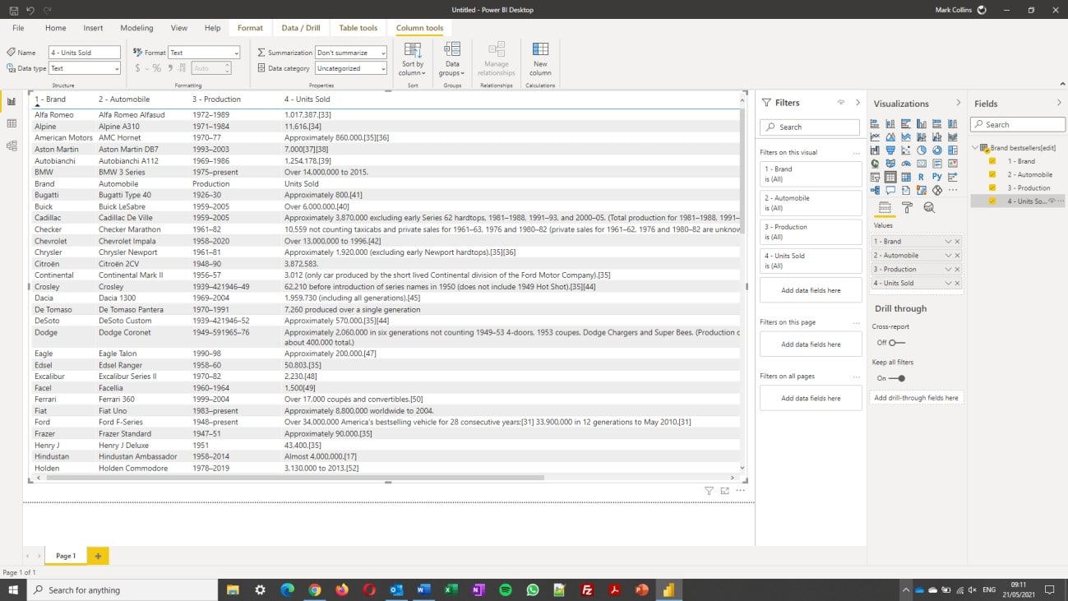Open the Analytics magnifier tab
Screen dimensions: 1068x601
[x=929, y=208]
